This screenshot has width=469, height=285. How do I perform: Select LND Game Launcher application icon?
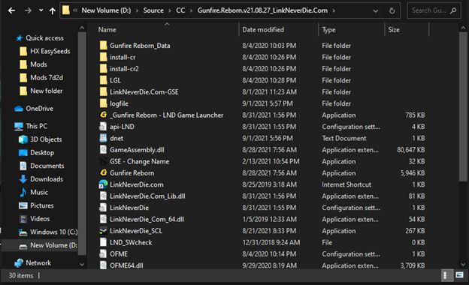(x=103, y=115)
